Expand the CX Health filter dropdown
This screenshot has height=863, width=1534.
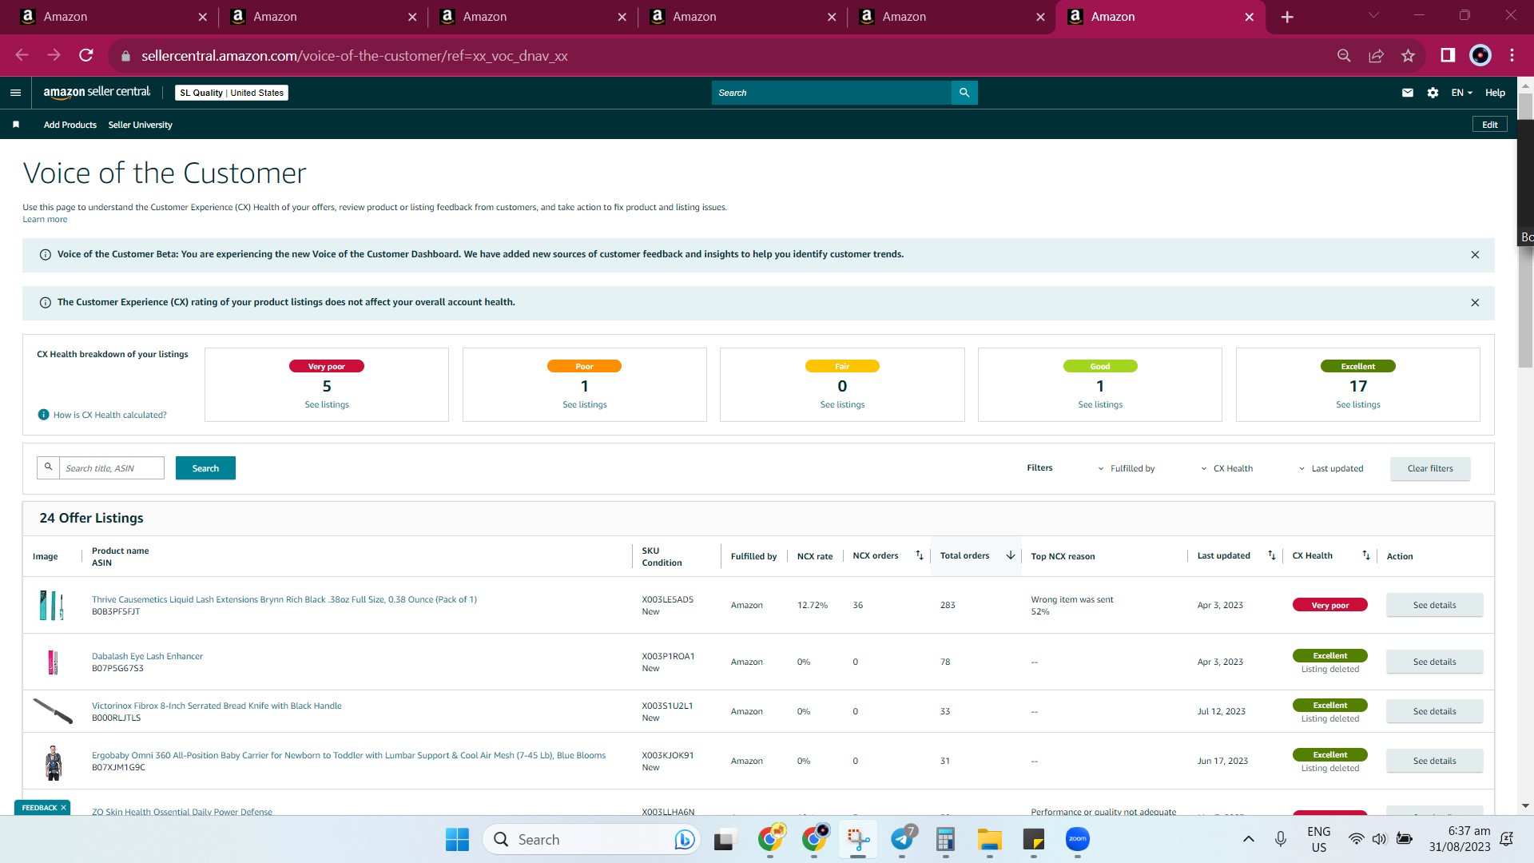pyautogui.click(x=1227, y=468)
